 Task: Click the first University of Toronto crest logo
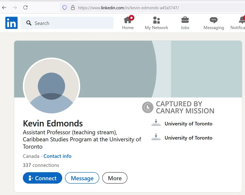pyautogui.click(x=156, y=123)
